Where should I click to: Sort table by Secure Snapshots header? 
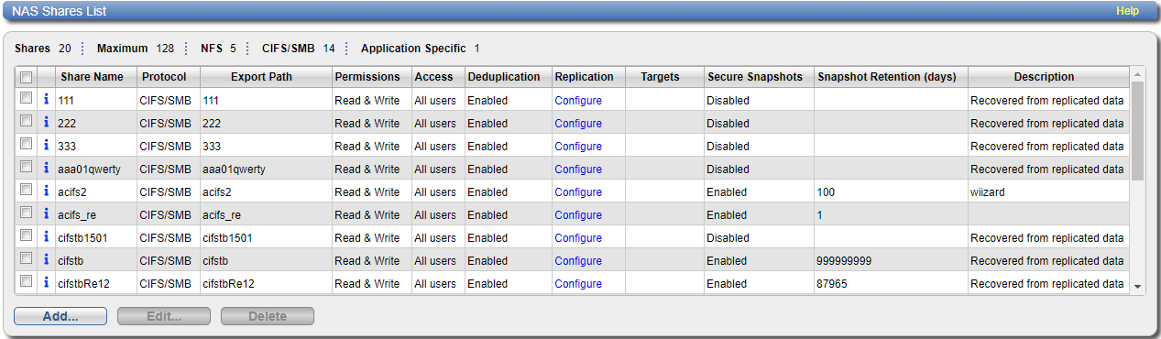(x=755, y=77)
